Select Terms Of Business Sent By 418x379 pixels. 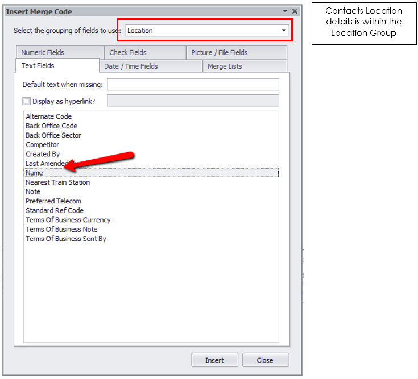pos(65,239)
